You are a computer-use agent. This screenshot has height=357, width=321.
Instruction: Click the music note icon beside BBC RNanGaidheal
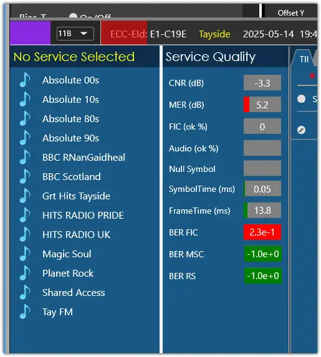[25, 158]
